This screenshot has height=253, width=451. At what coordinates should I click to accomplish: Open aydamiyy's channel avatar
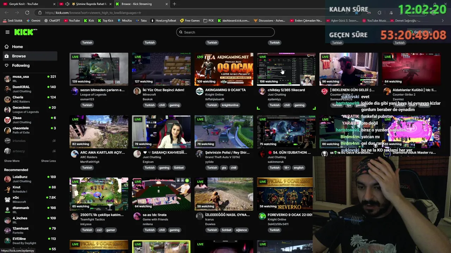[x=262, y=91]
